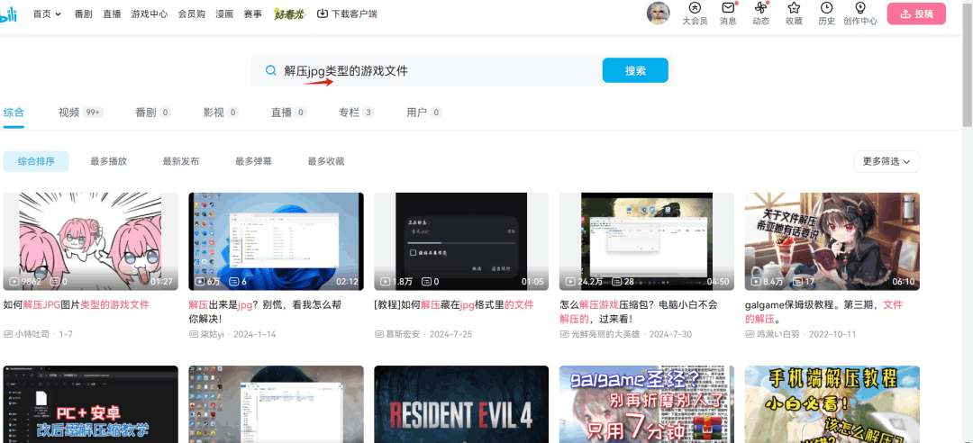Open the 收藏 favorites star icon
This screenshot has width=973, height=443.
coord(794,9)
